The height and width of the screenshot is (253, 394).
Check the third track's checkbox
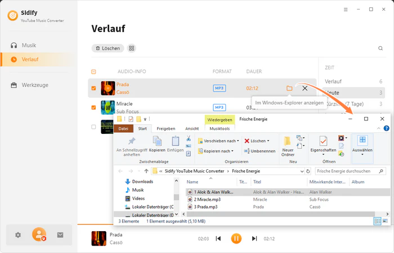(93, 126)
